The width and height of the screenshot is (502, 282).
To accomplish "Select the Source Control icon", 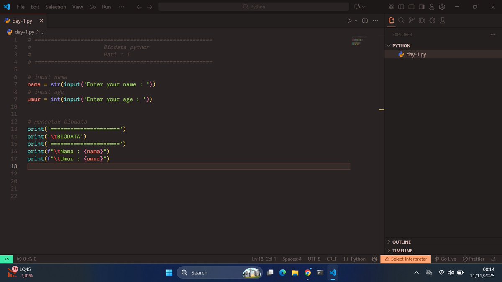I will point(411,20).
